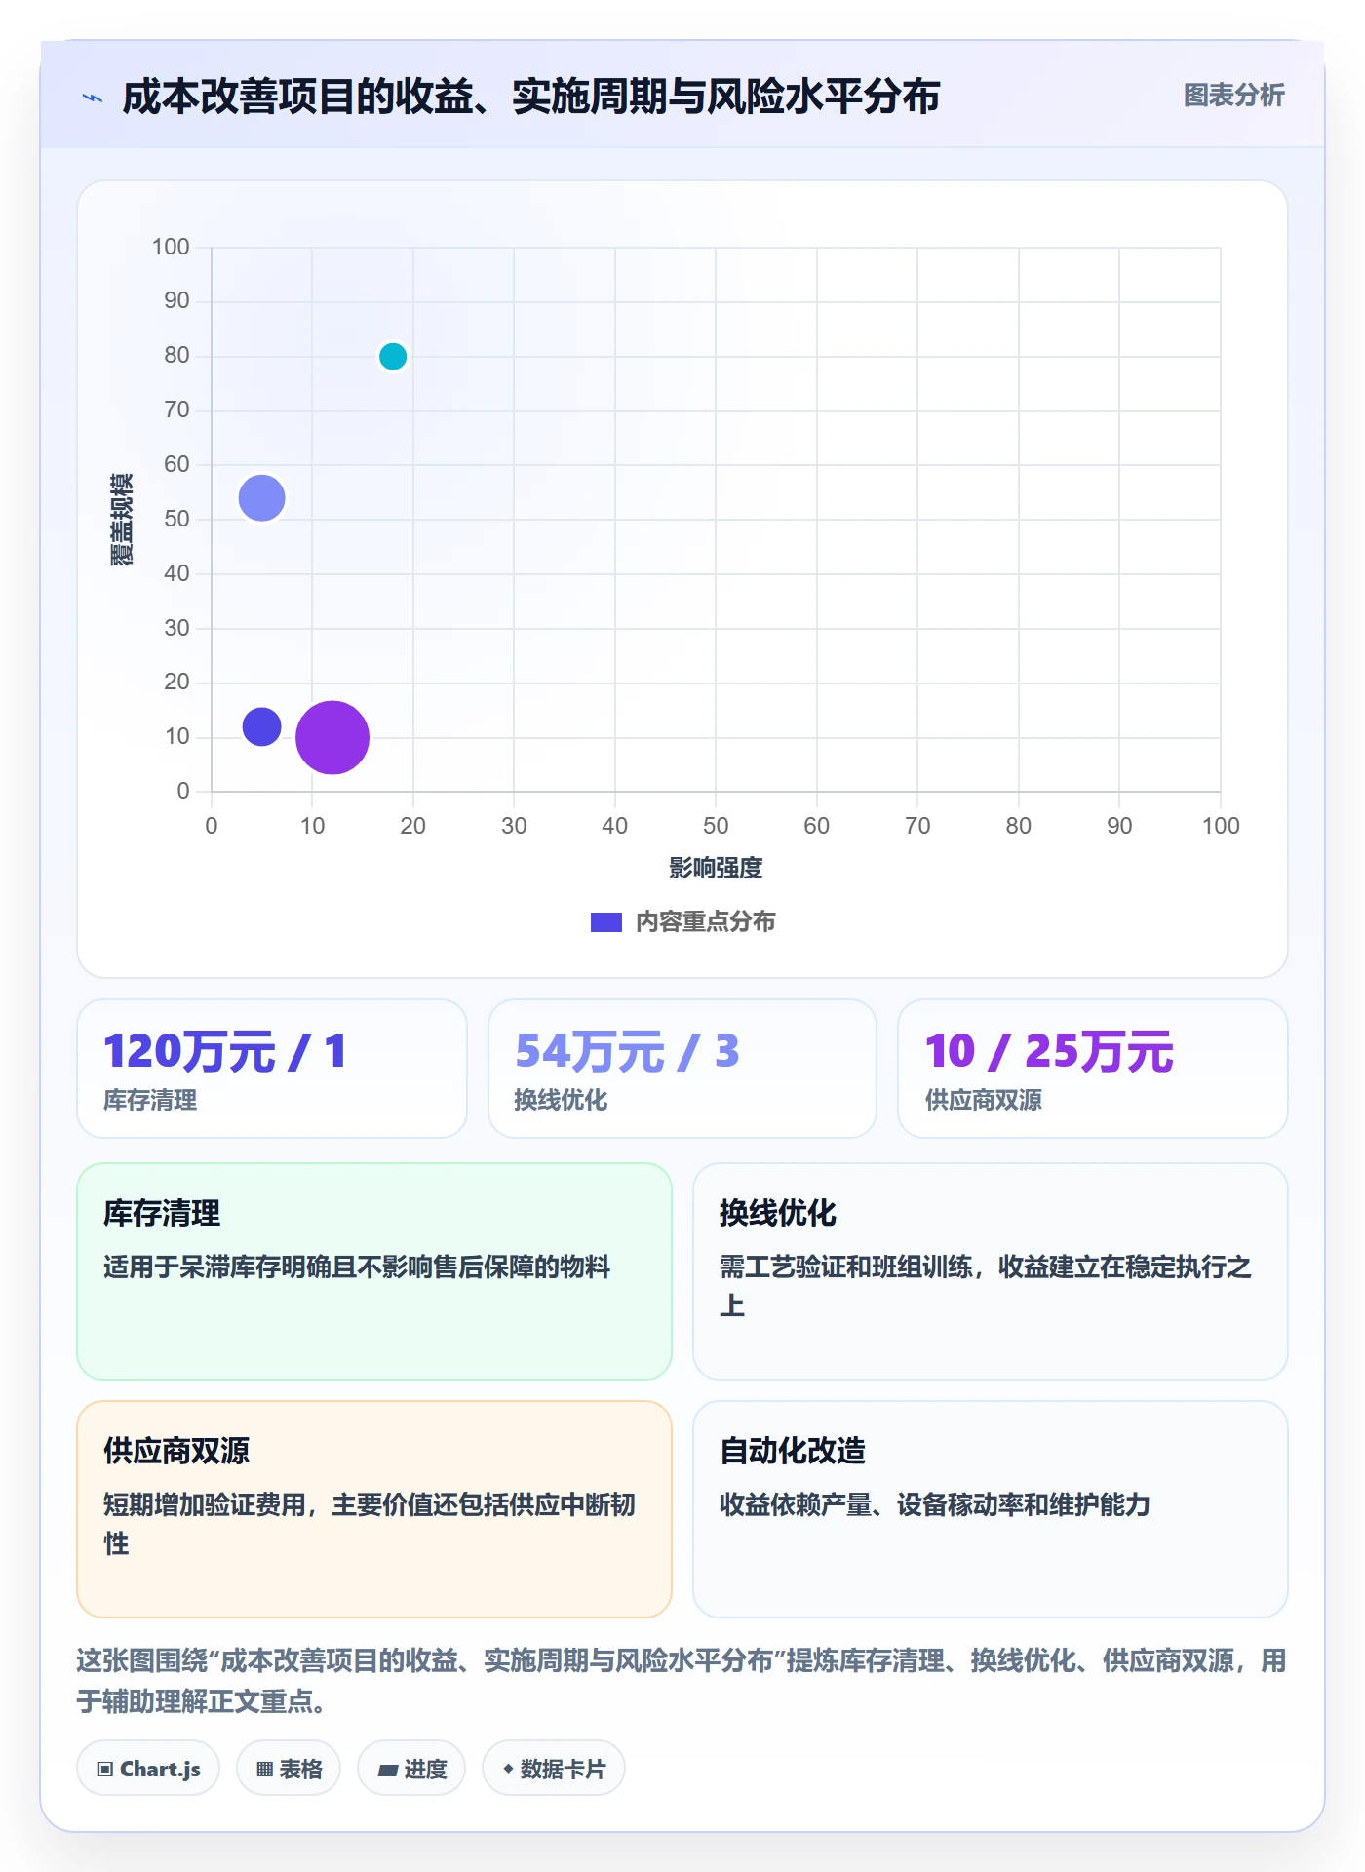Click the Chart.js chip's square icon

click(x=105, y=1770)
